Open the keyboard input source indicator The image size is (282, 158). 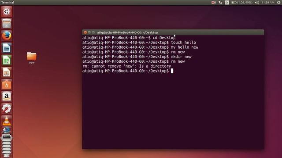(x=227, y=3)
